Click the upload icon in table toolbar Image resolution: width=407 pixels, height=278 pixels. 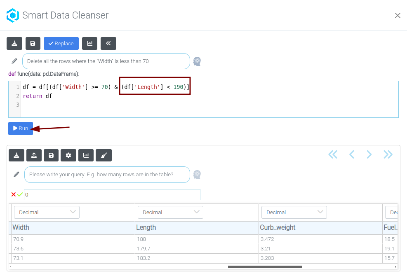click(x=34, y=155)
